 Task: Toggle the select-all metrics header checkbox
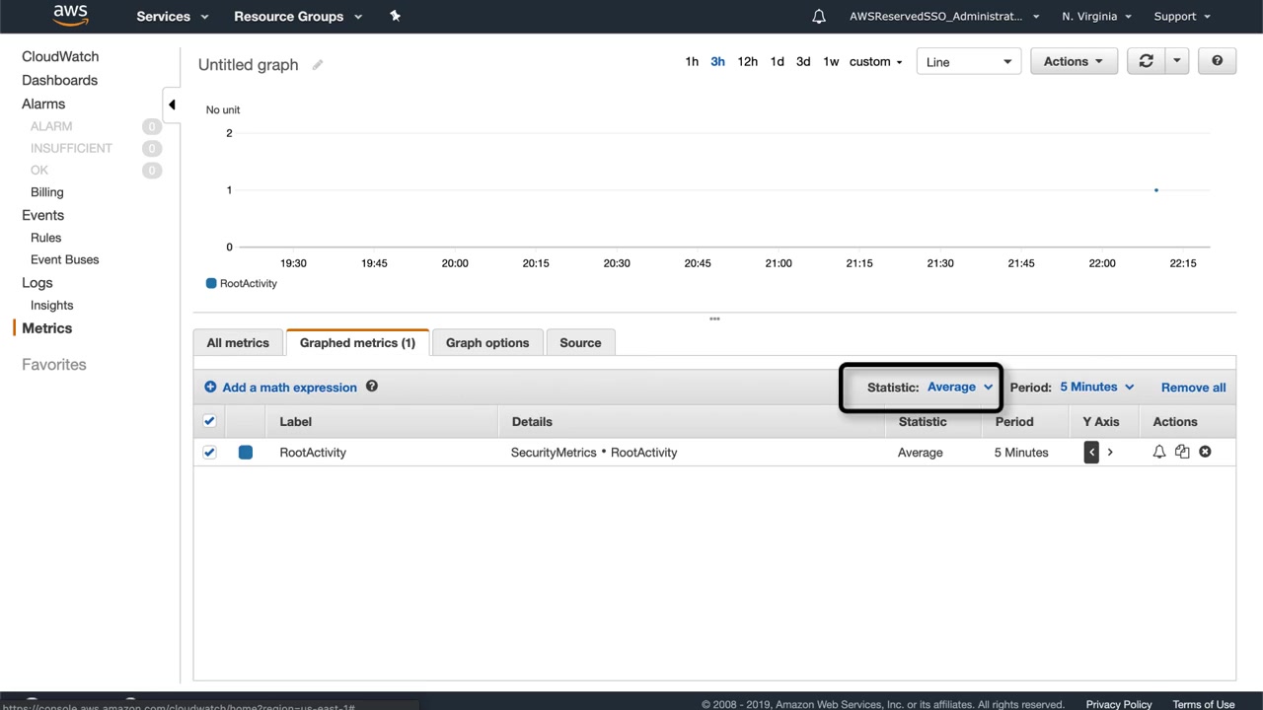(209, 421)
